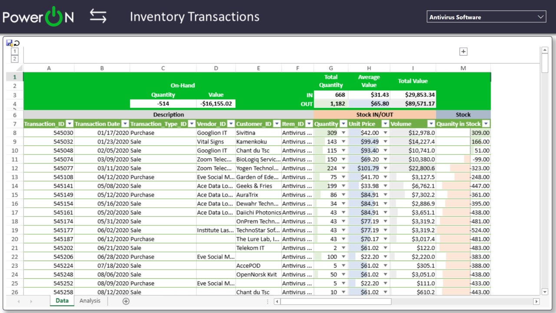Click vendor cell Vital Signs
The width and height of the screenshot is (556, 313).
[x=216, y=142]
